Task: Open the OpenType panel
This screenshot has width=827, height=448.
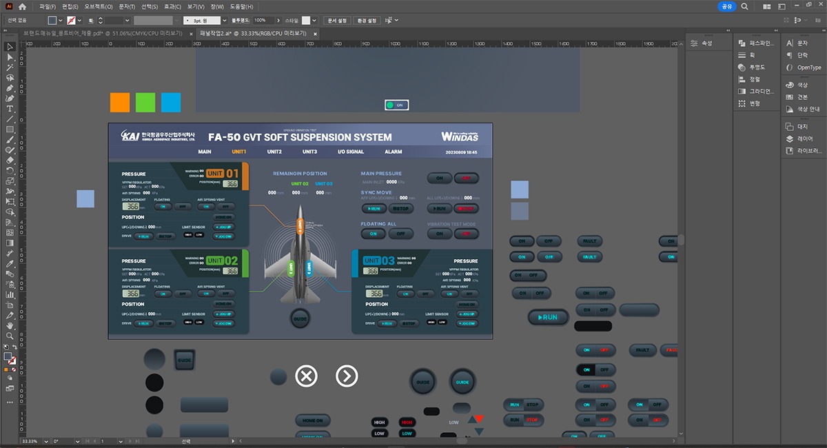Action: point(804,68)
